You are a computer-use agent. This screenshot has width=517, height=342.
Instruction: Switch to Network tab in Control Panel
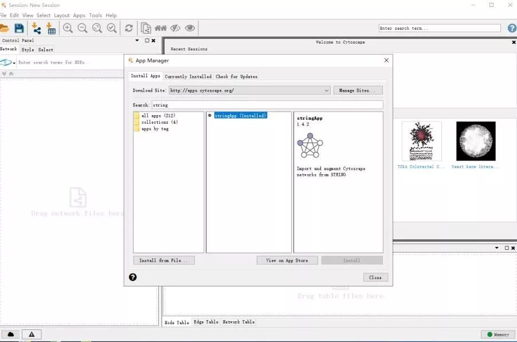[9, 49]
